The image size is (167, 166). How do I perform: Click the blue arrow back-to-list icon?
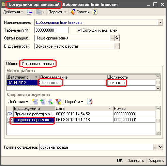30,12
